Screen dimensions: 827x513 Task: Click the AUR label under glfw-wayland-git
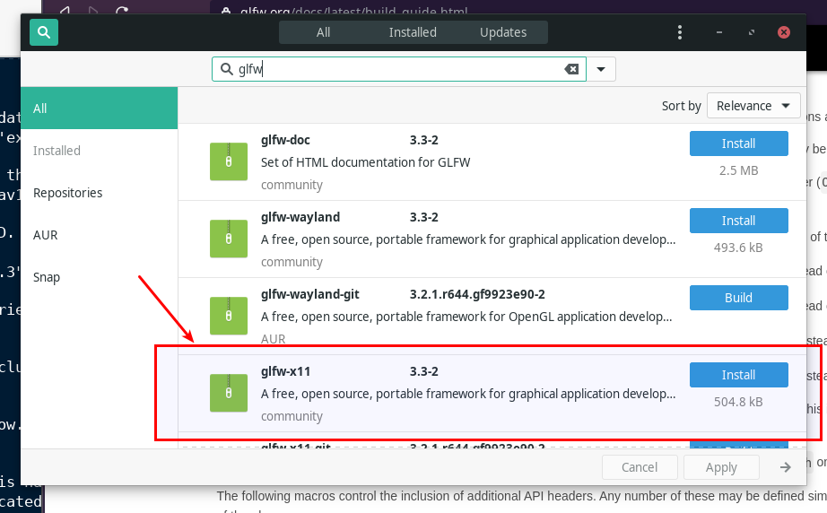pyautogui.click(x=274, y=339)
